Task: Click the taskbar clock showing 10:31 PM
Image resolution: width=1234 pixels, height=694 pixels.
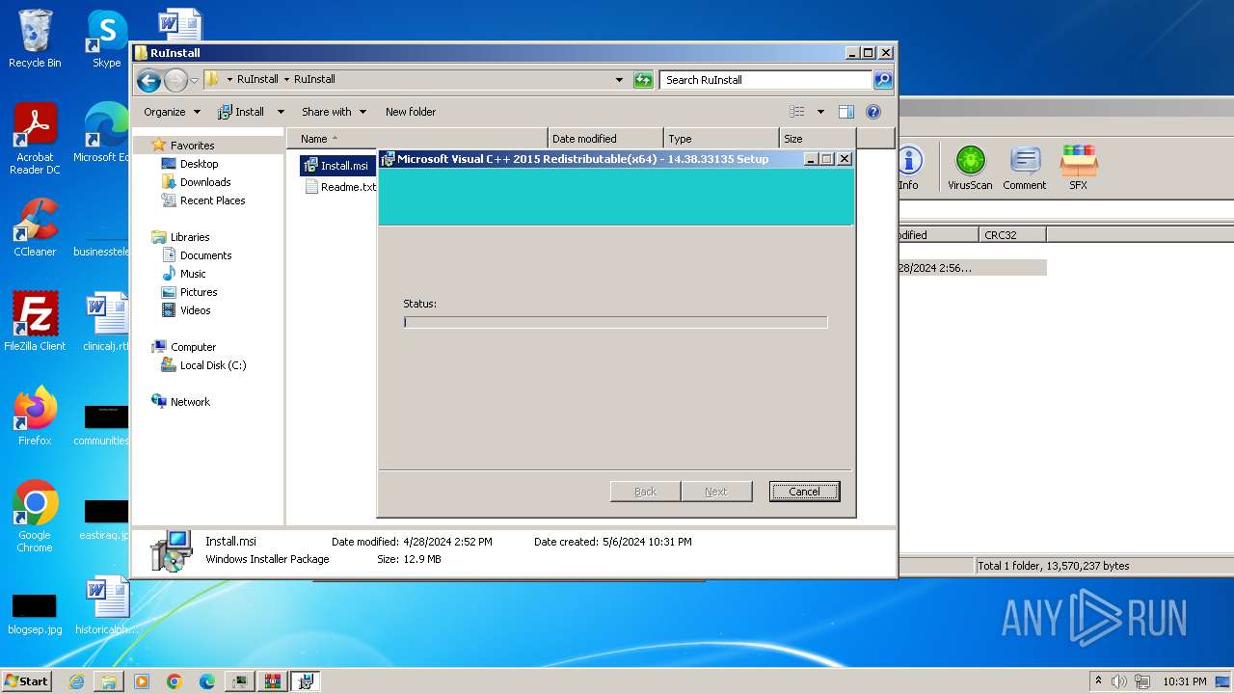Action: pyautogui.click(x=1185, y=681)
